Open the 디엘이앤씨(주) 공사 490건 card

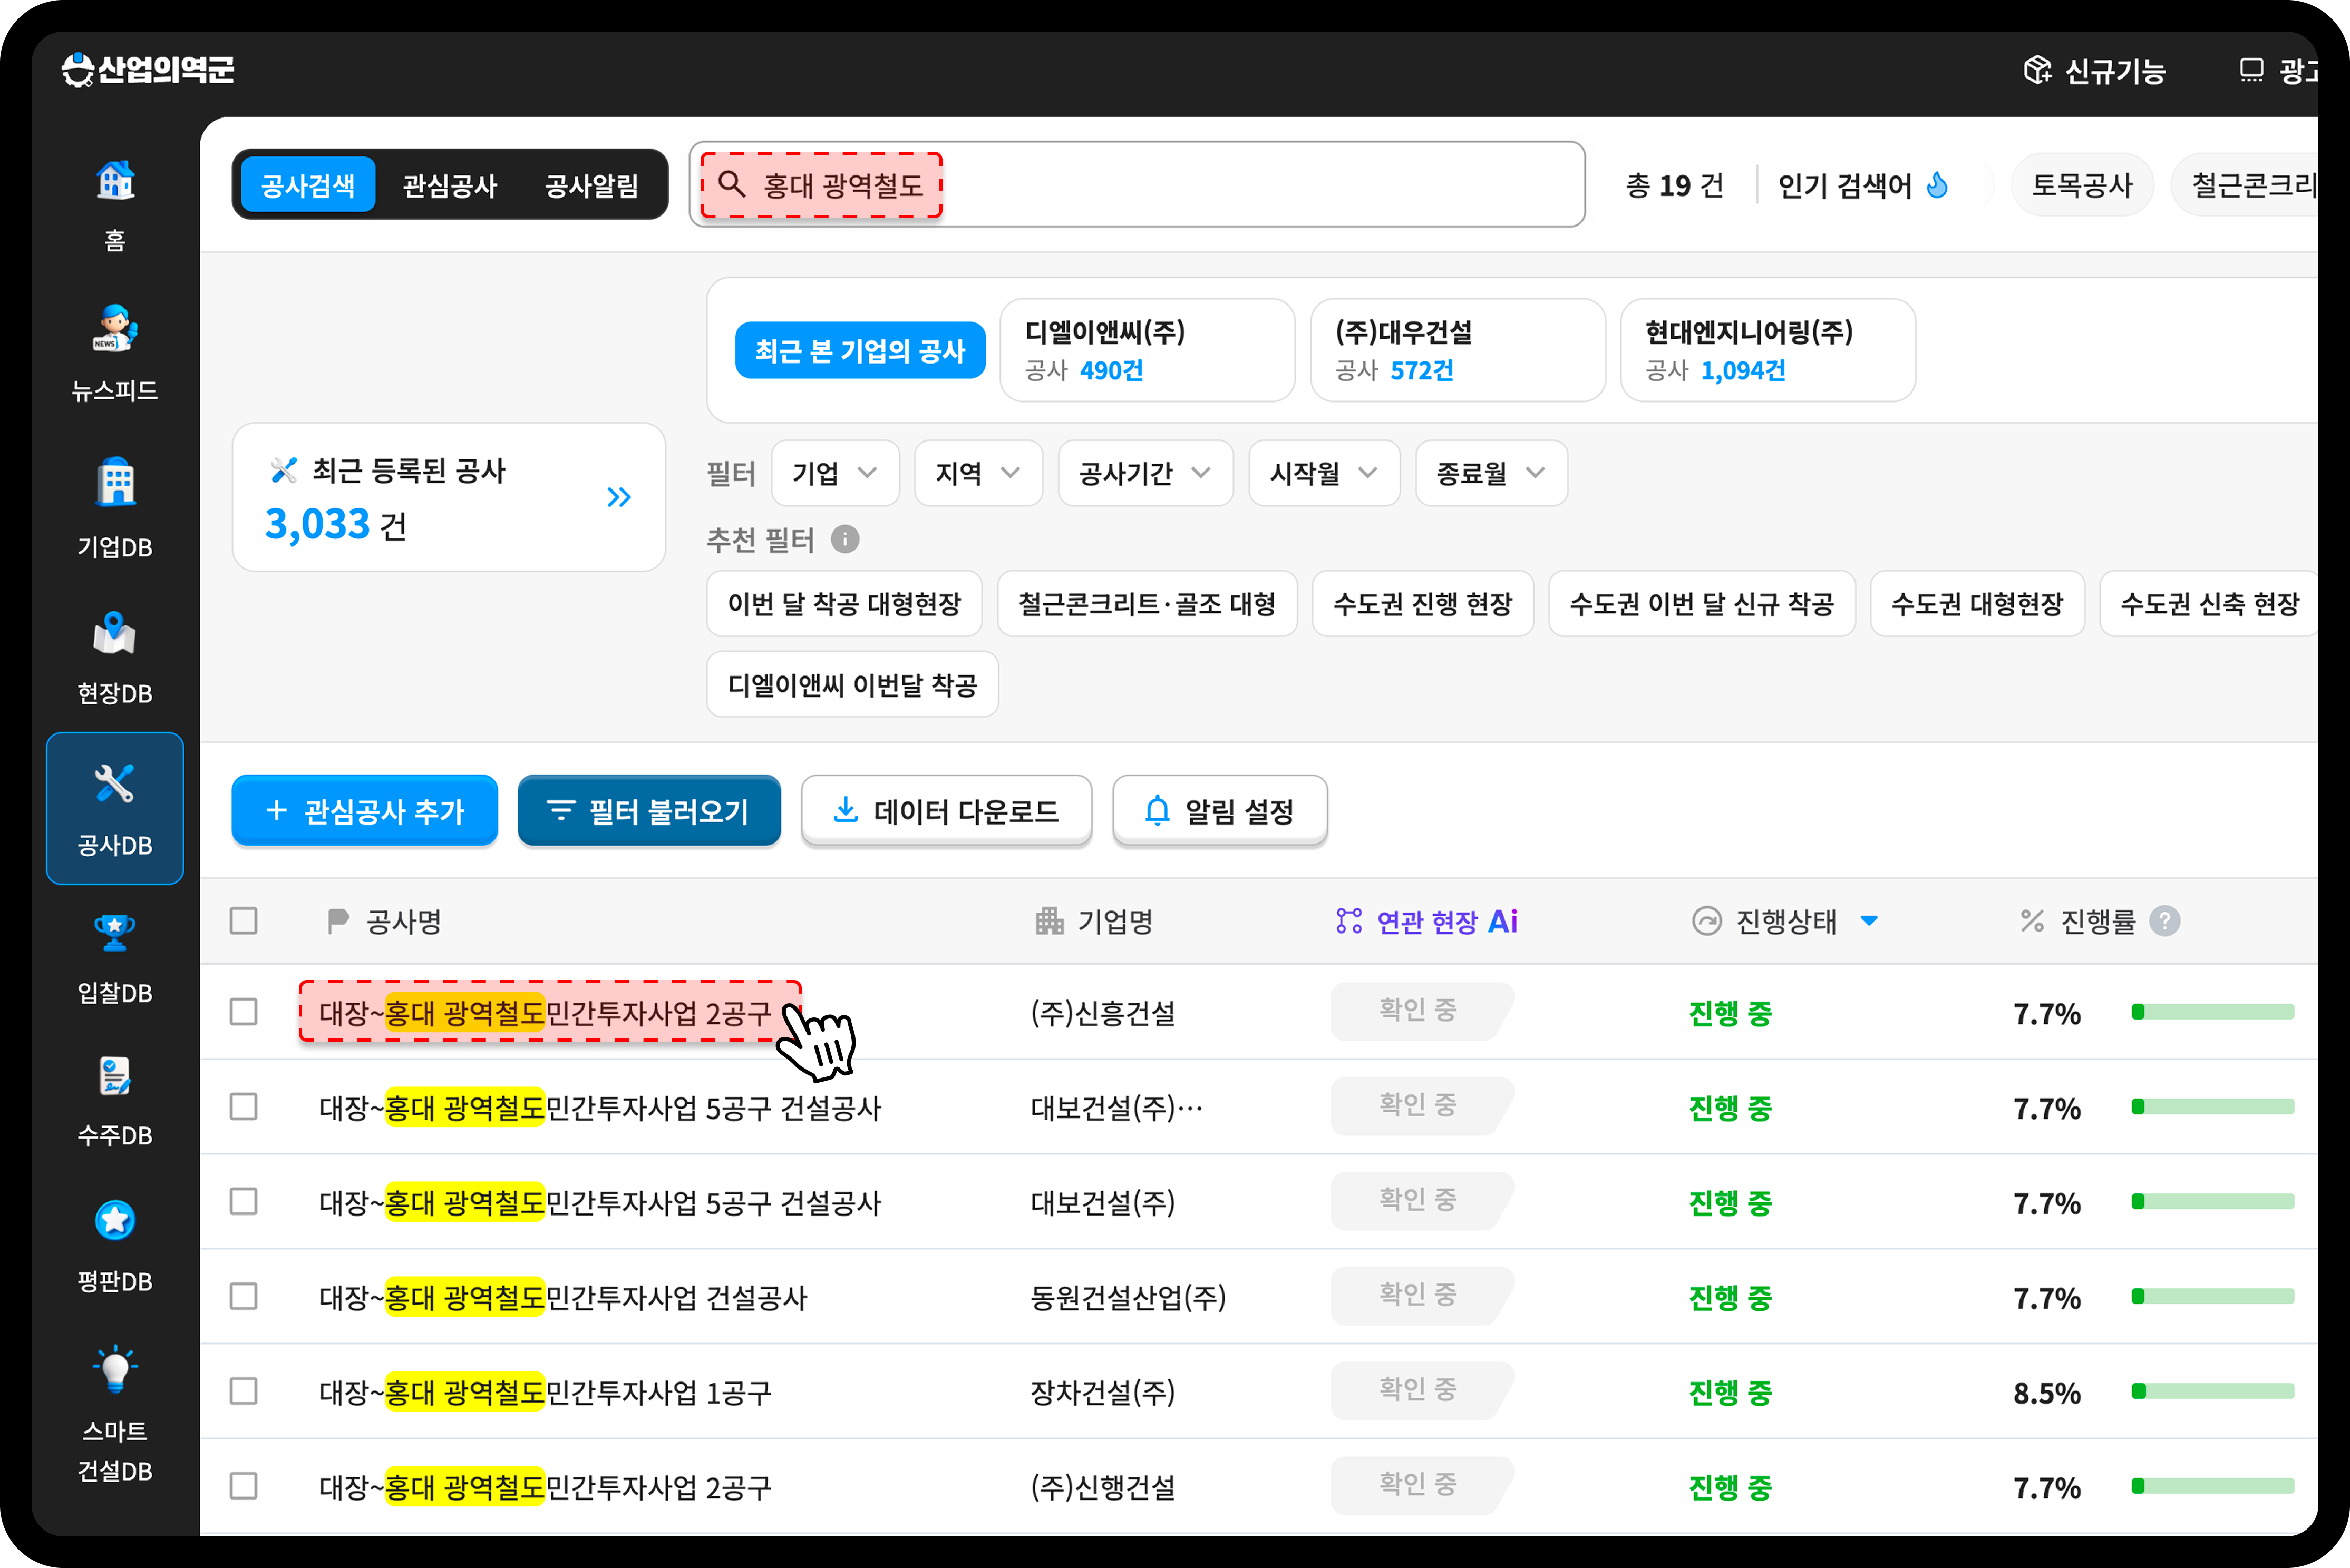(x=1148, y=351)
